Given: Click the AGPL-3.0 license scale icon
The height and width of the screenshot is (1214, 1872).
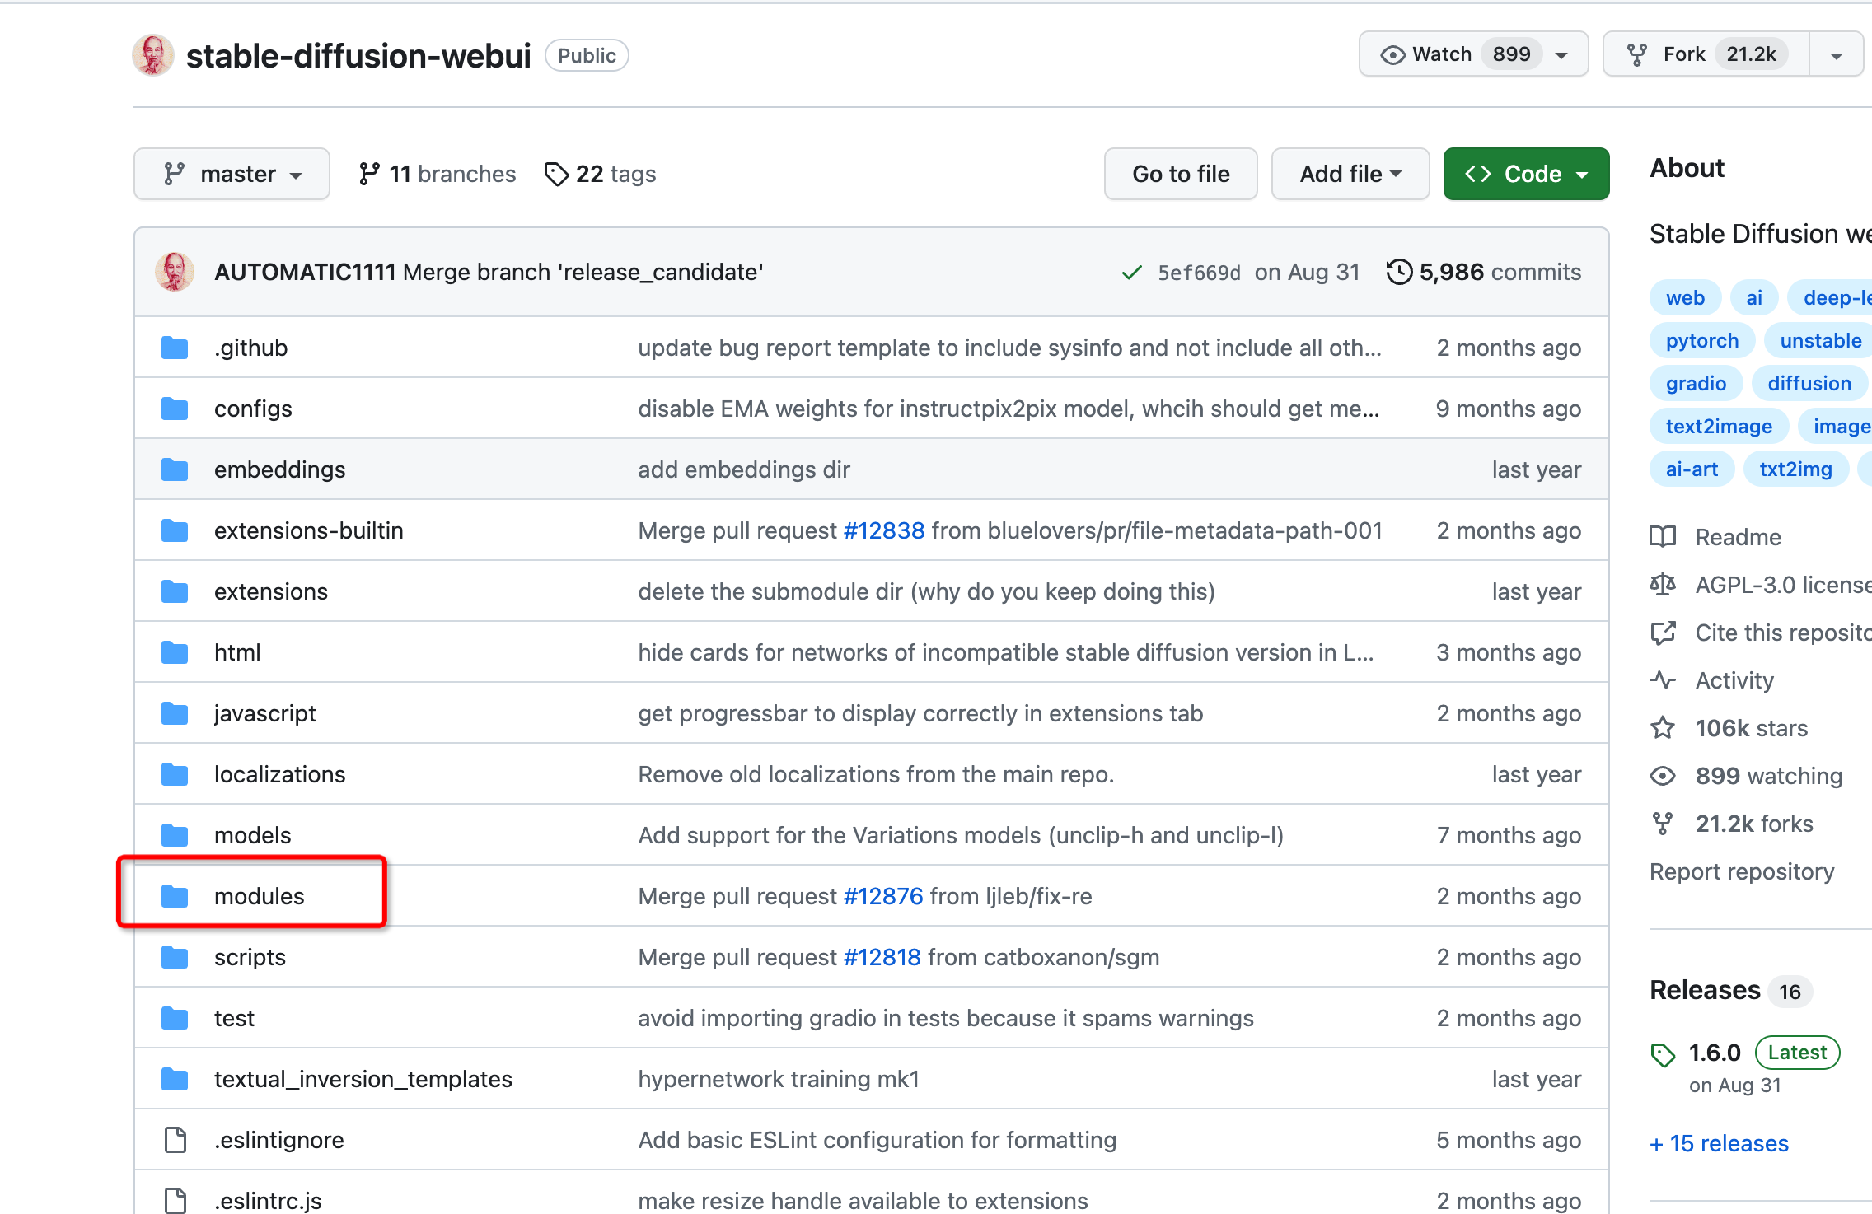Looking at the screenshot, I should click(x=1663, y=585).
